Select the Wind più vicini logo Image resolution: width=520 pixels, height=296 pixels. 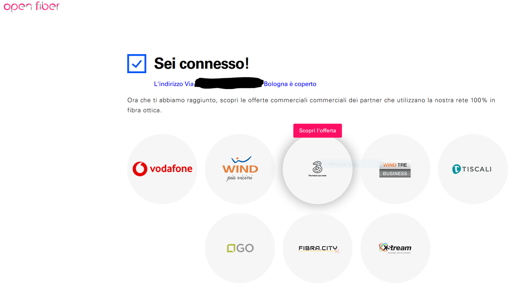[240, 169]
